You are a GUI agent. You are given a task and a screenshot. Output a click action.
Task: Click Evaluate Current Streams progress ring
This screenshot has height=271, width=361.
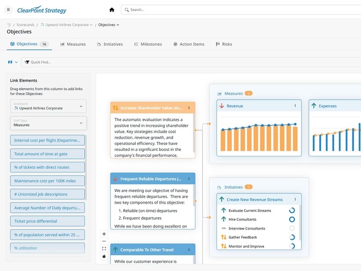click(x=292, y=210)
